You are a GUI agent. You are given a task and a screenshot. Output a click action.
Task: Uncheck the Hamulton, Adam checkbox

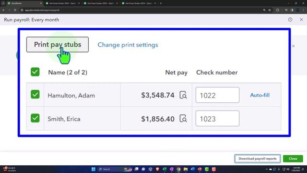click(35, 94)
